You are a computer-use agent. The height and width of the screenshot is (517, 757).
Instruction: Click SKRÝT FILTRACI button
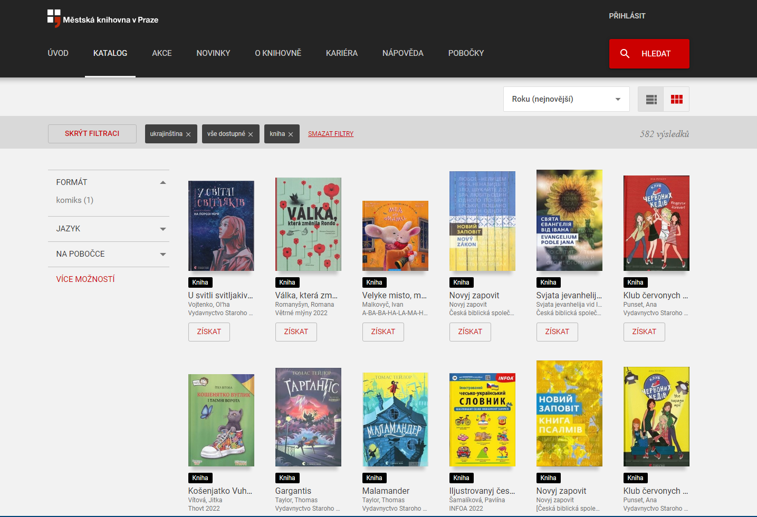tap(92, 134)
